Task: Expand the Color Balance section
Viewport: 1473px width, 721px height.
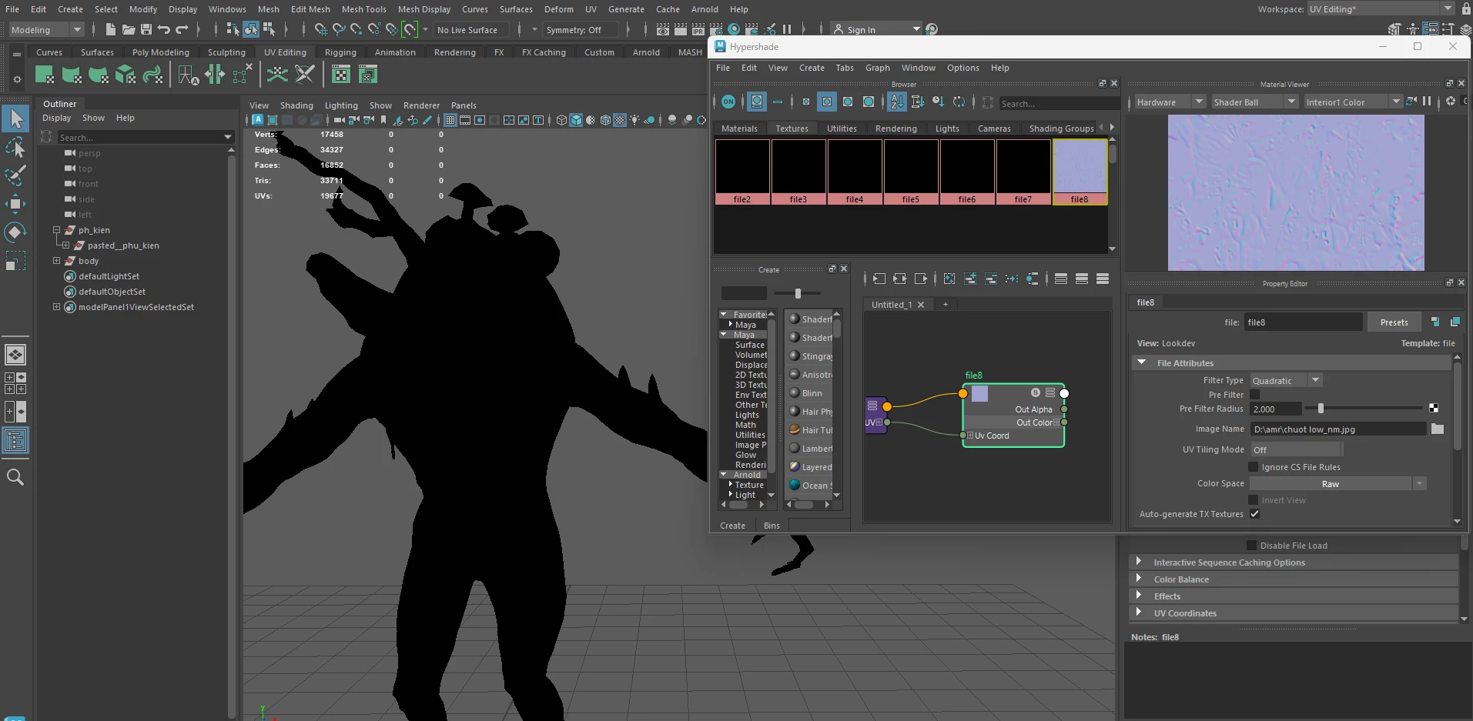Action: (x=1139, y=579)
